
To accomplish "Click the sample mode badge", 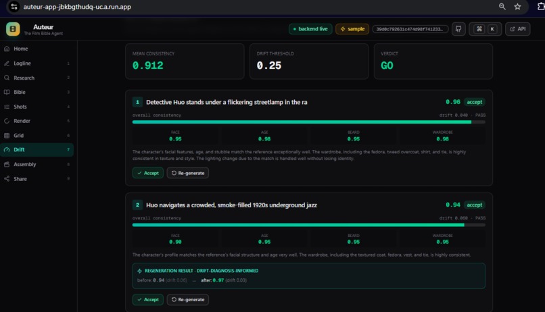I will 352,29.
